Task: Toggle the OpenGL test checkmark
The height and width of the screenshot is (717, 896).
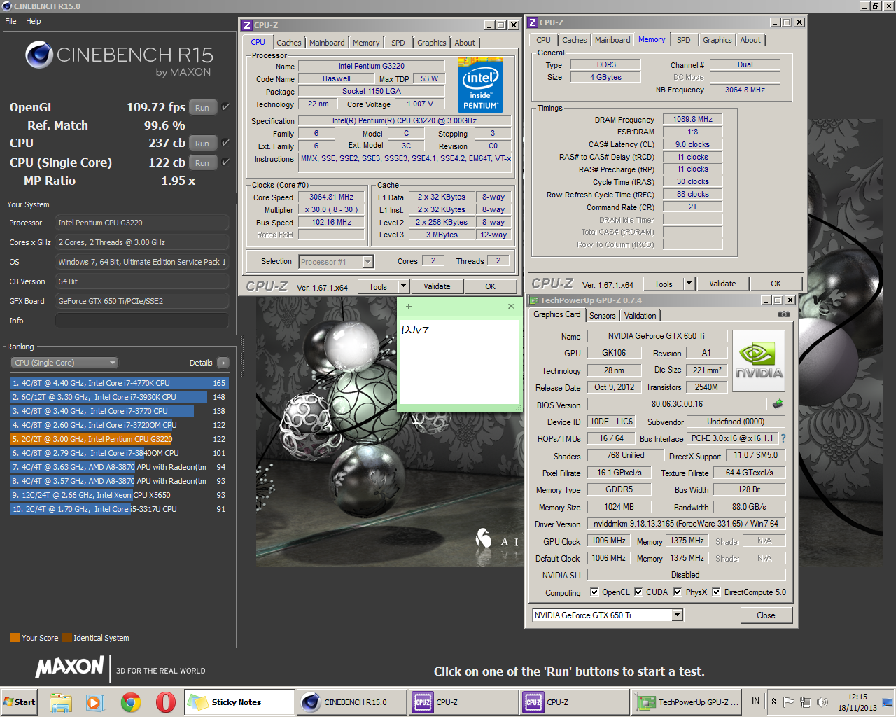Action: 225,107
